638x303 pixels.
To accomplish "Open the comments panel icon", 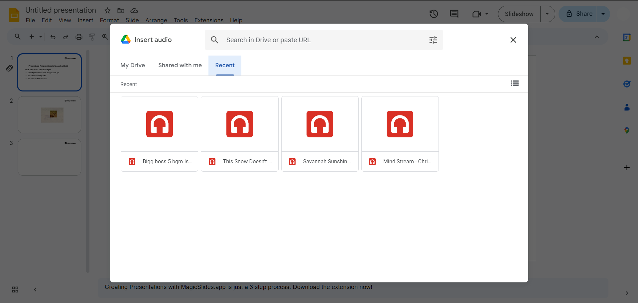I will 454,14.
